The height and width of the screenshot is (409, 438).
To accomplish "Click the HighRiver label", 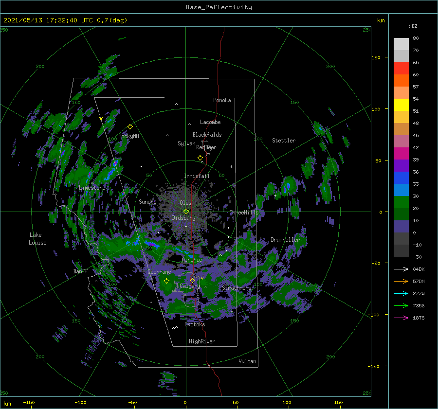I will click(x=202, y=341).
